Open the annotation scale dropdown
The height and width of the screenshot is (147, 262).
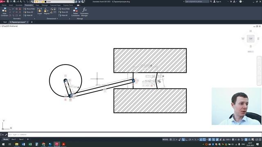(228, 140)
